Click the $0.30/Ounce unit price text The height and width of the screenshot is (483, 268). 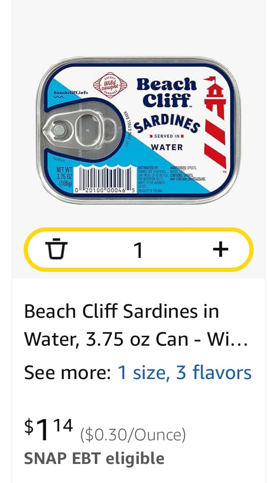133,435
